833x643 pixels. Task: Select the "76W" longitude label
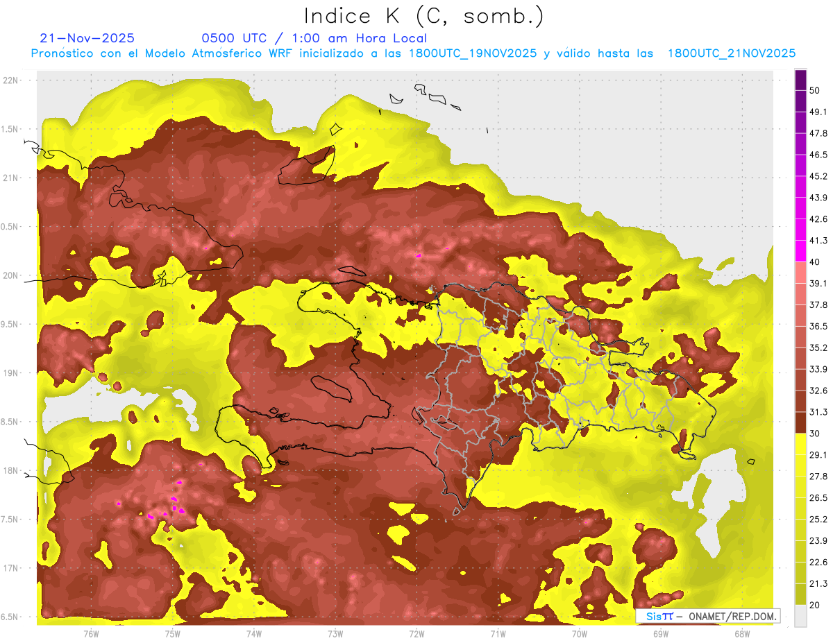[91, 633]
